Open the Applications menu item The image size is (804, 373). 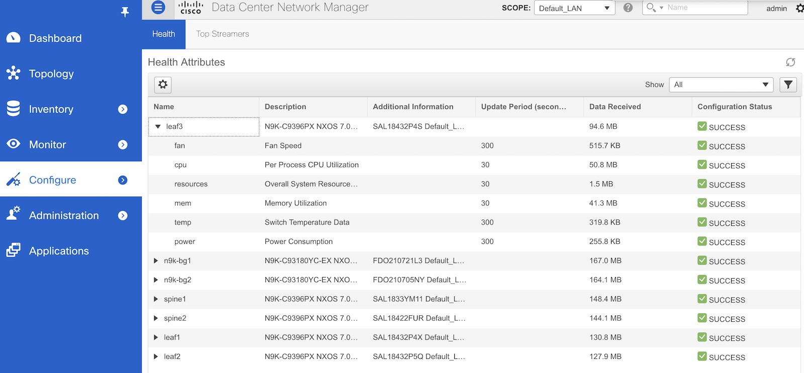pyautogui.click(x=71, y=251)
